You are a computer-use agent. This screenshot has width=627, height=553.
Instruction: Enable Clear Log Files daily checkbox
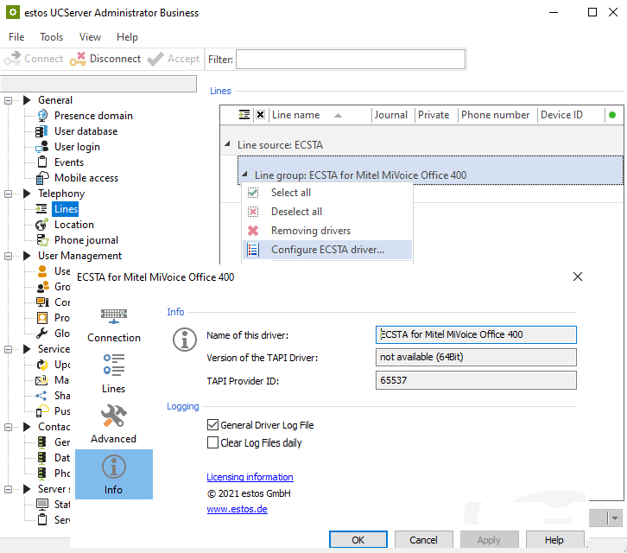[x=213, y=442]
